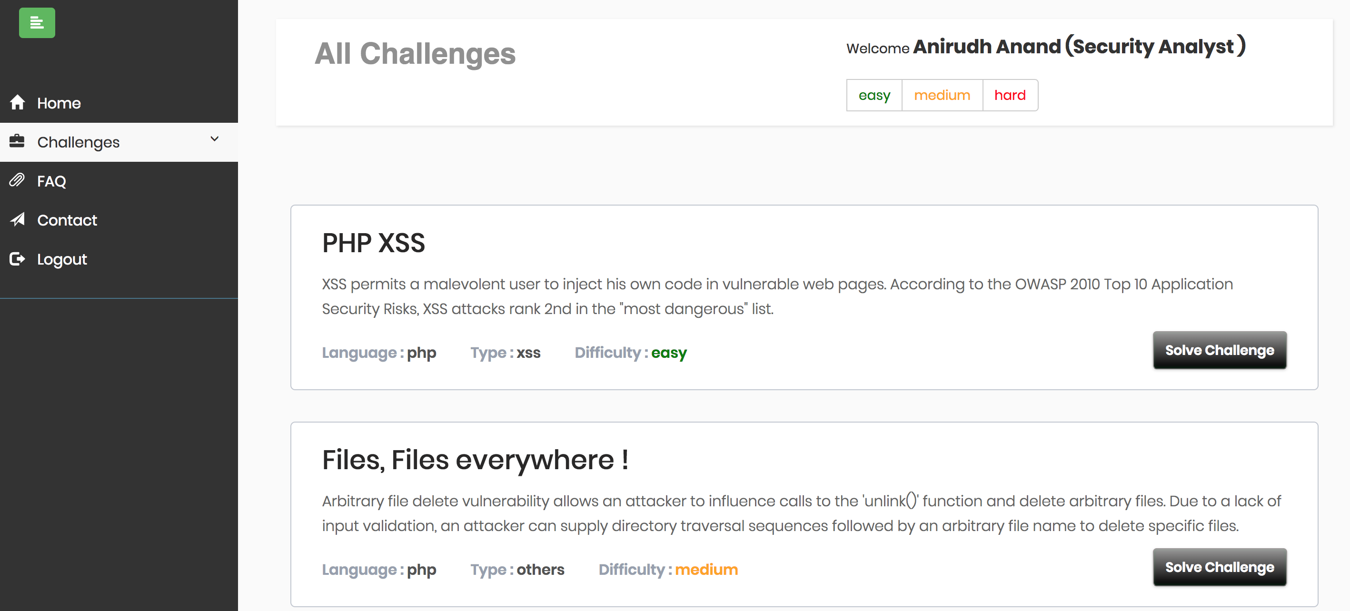Click the Challenges briefcase icon
Screen dimensions: 1350x611
pyautogui.click(x=17, y=141)
